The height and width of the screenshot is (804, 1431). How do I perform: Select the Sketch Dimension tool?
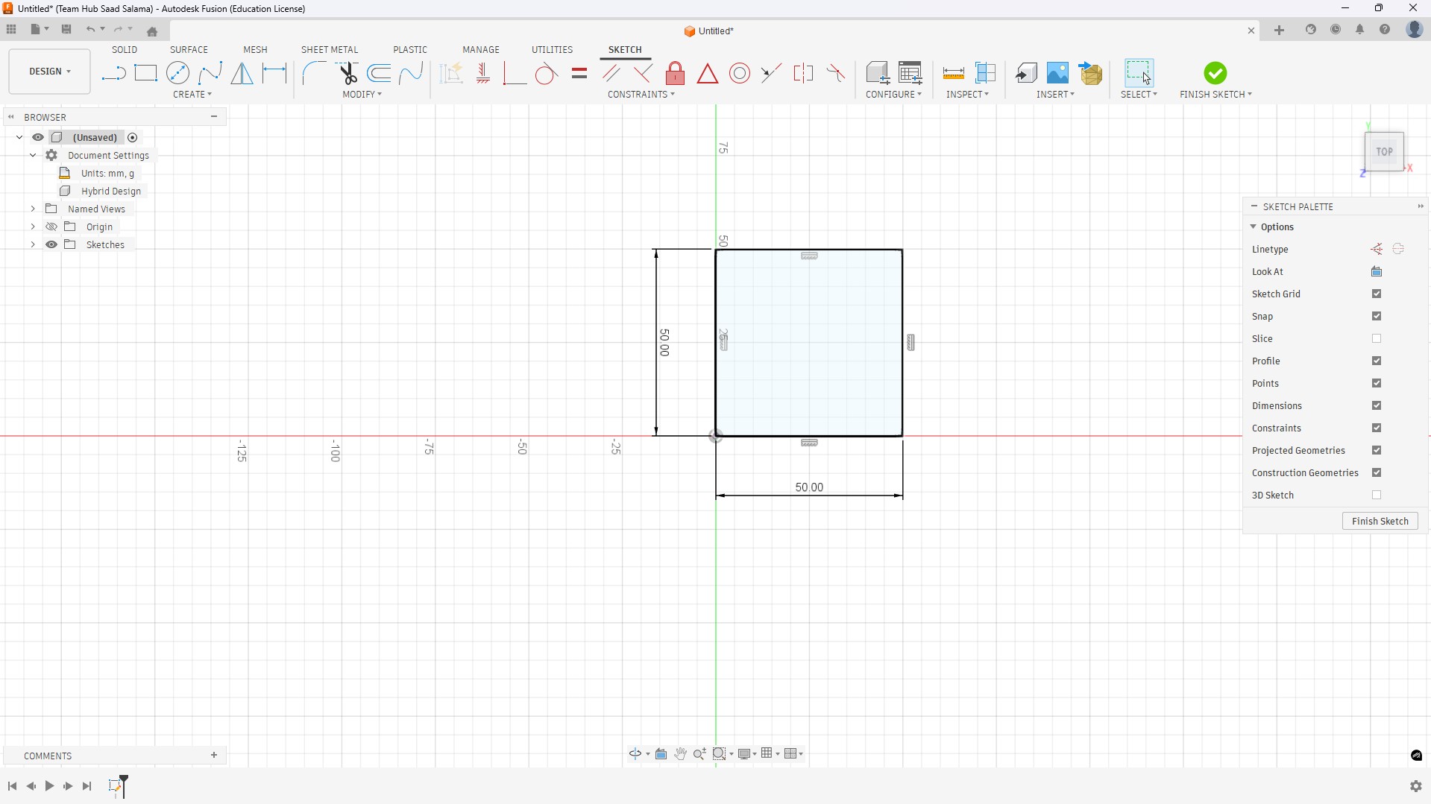tap(274, 73)
